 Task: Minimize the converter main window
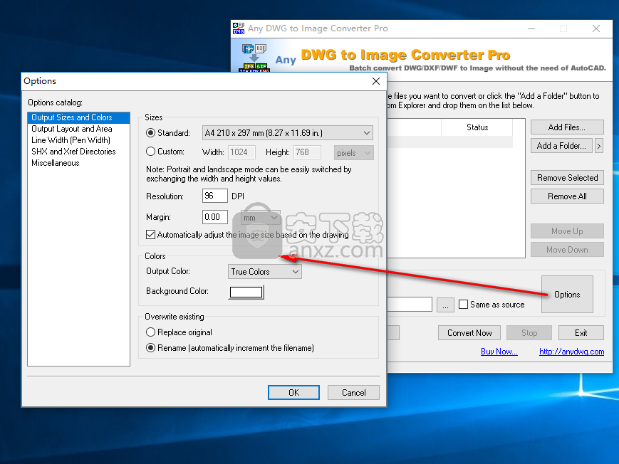pos(531,28)
